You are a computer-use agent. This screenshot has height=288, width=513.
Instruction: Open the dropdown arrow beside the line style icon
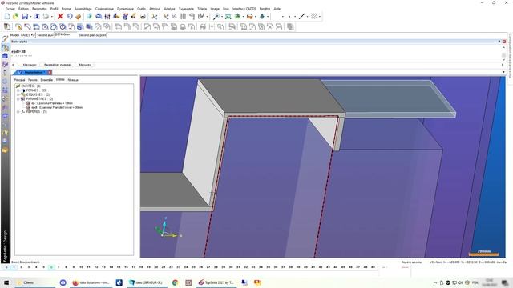pos(307,17)
